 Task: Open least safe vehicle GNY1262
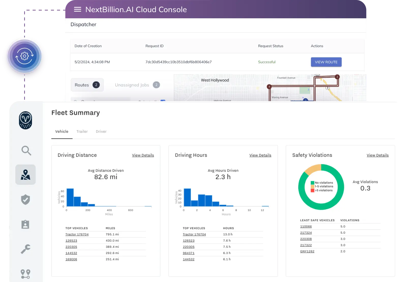[x=307, y=251]
